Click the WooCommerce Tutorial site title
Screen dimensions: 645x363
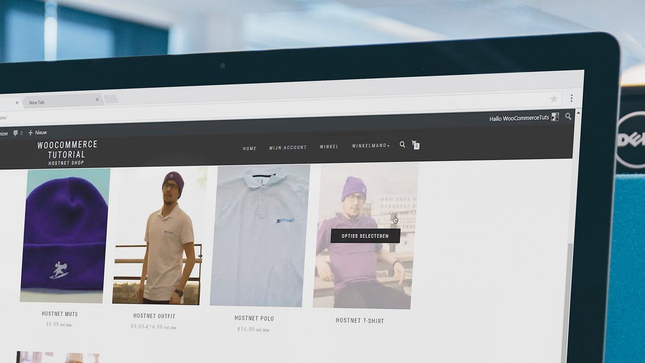67,150
